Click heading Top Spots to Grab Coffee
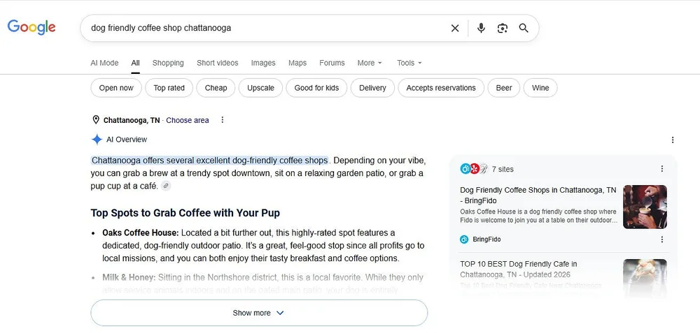The image size is (700, 333). click(x=185, y=213)
